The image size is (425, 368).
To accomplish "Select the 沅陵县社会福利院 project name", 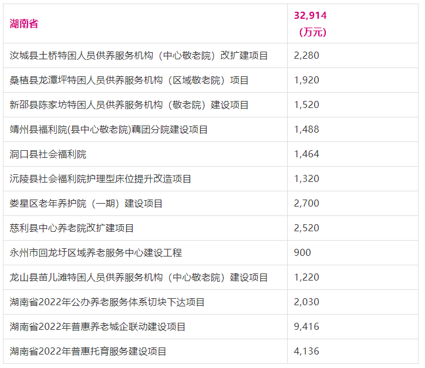I will (100, 179).
